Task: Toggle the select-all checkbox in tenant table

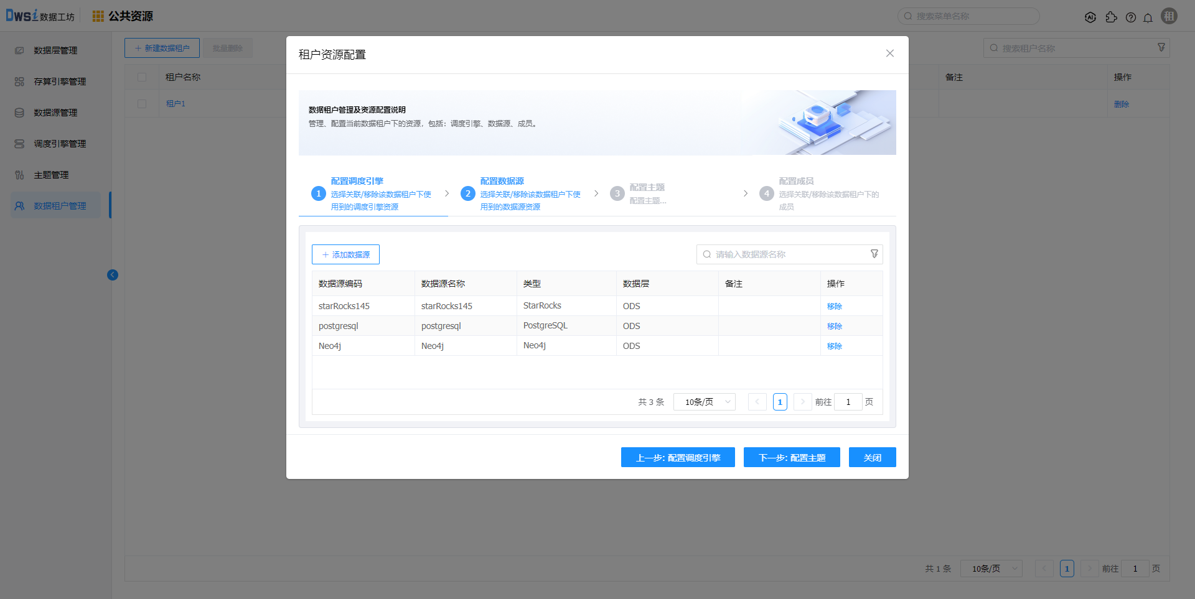Action: point(142,77)
